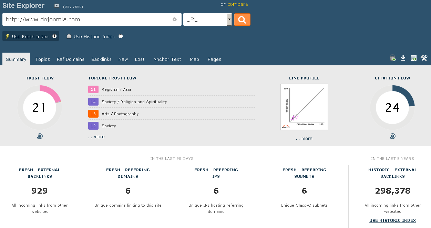This screenshot has height=228, width=431.
Task: Open the Link Profile scatter chart thumbnail
Action: (x=304, y=107)
